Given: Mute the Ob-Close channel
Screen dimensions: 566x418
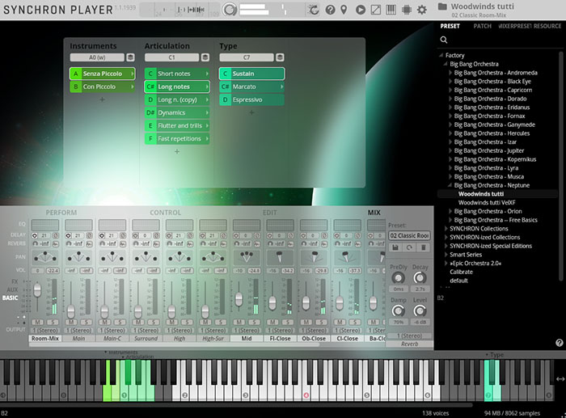Looking at the screenshot, I should [x=306, y=322].
